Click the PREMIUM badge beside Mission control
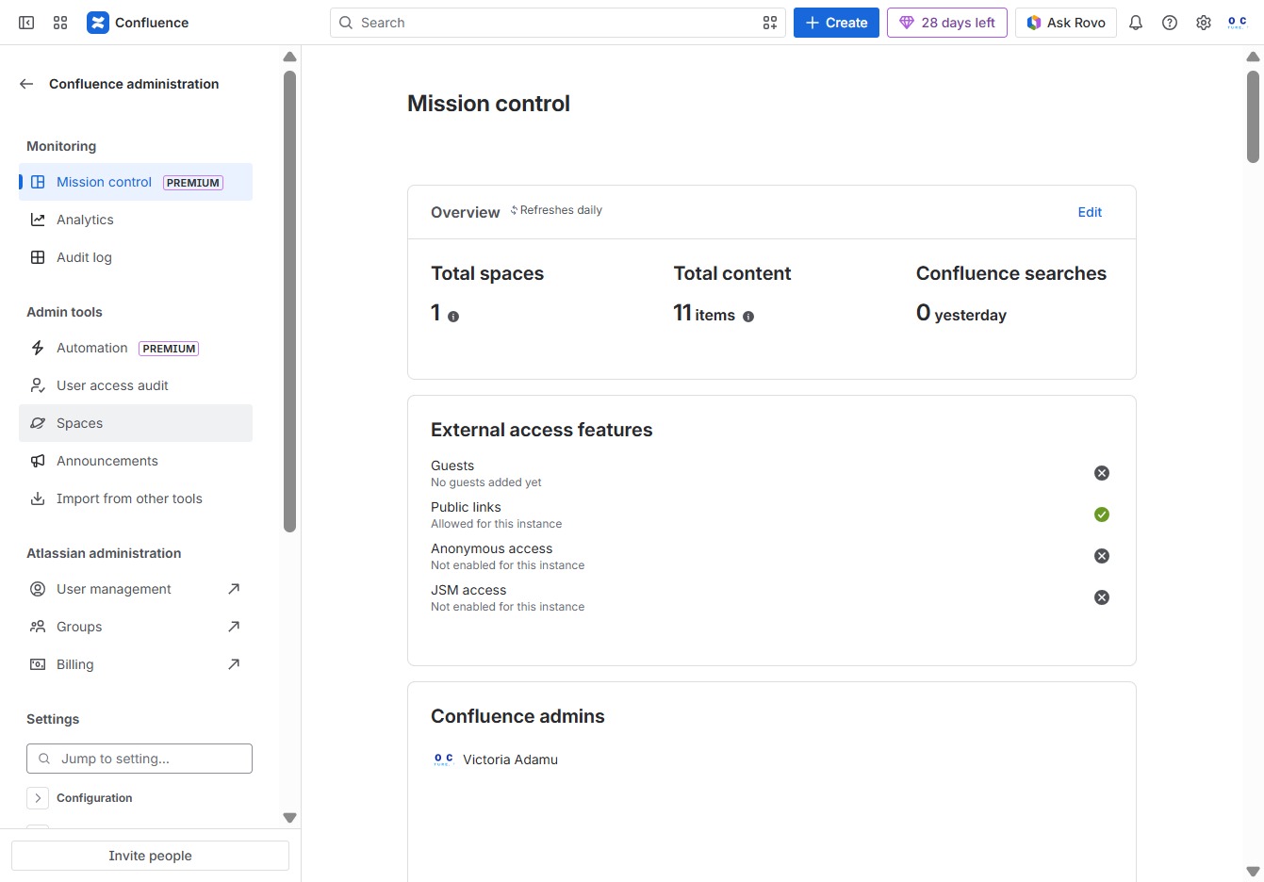Viewport: 1264px width, 882px height. click(x=193, y=183)
